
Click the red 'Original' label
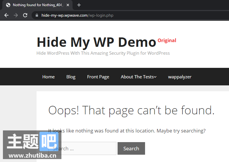pyautogui.click(x=167, y=40)
